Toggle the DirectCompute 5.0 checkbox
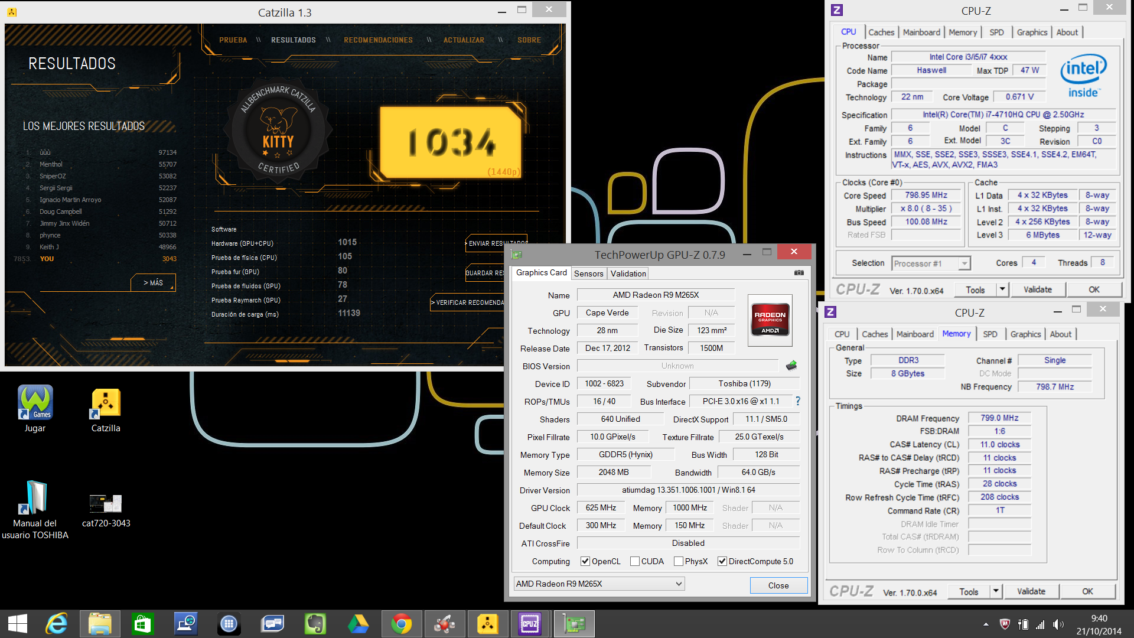The image size is (1134, 638). coord(722,561)
